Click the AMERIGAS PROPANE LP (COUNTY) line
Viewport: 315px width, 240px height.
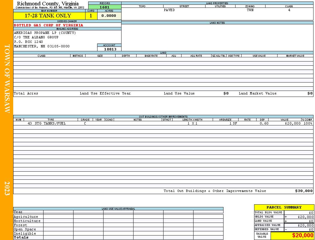(45, 33)
